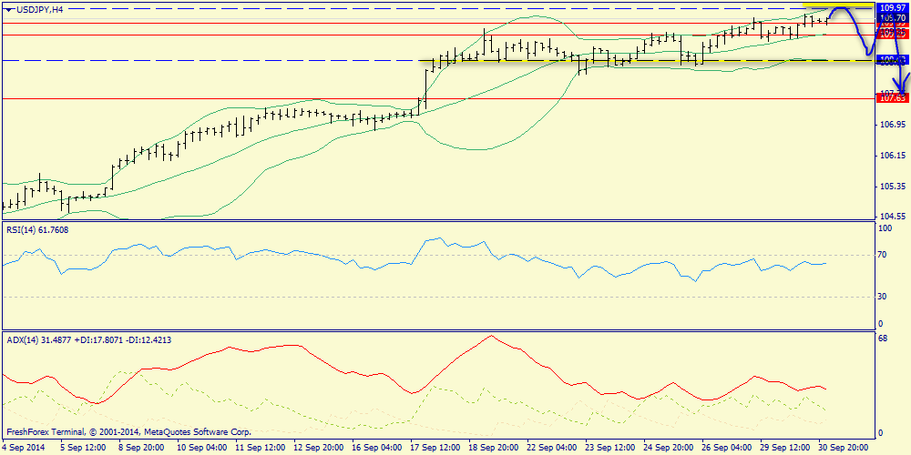Viewport: 911px width, 455px height.
Task: Click the 8 Sep 20:00 time label
Action: pyautogui.click(x=140, y=449)
